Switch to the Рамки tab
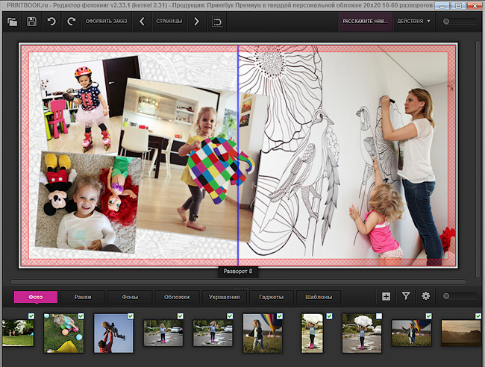This screenshot has width=485, height=367. [x=83, y=297]
